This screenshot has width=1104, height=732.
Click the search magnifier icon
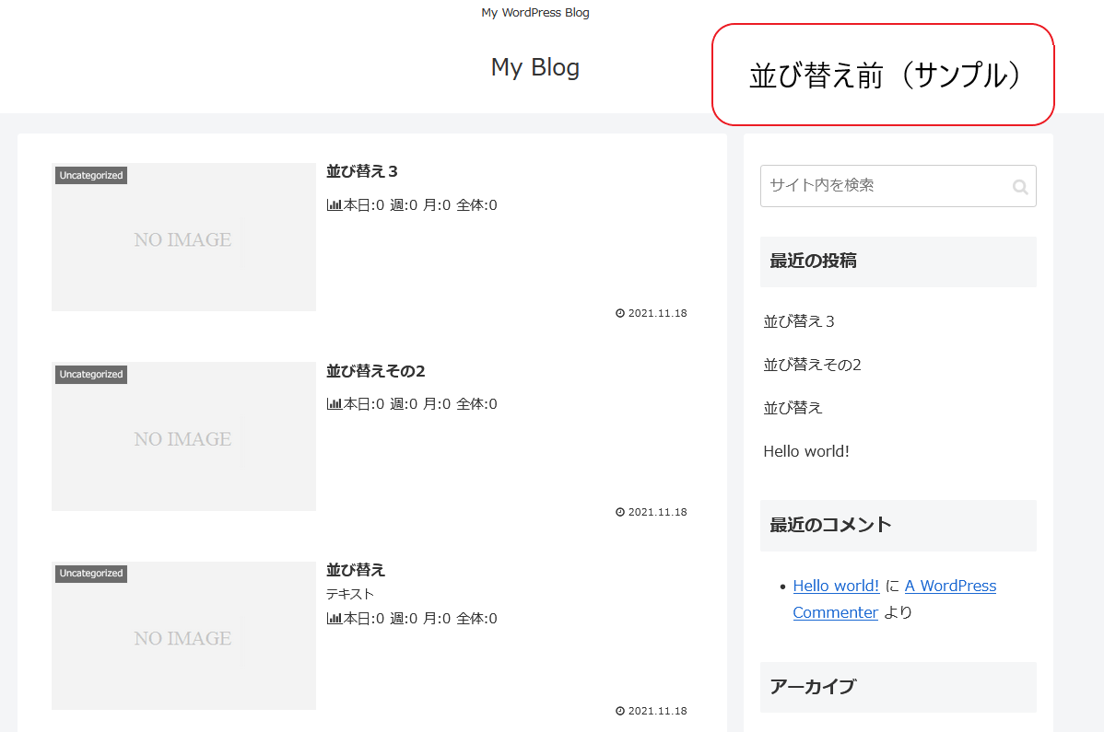1019,187
